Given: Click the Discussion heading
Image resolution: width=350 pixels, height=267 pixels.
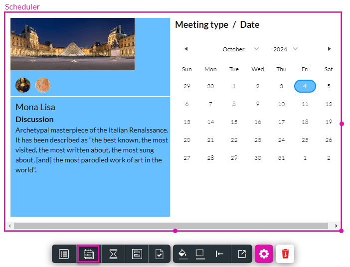Looking at the screenshot, I should point(34,120).
